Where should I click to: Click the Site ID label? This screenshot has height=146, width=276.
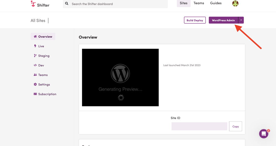(x=175, y=118)
